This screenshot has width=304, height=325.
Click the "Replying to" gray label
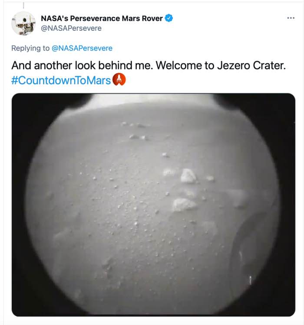click(30, 48)
